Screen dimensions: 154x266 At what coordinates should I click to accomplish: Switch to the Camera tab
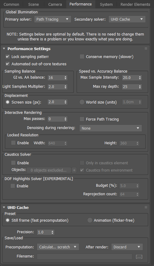point(55,5)
